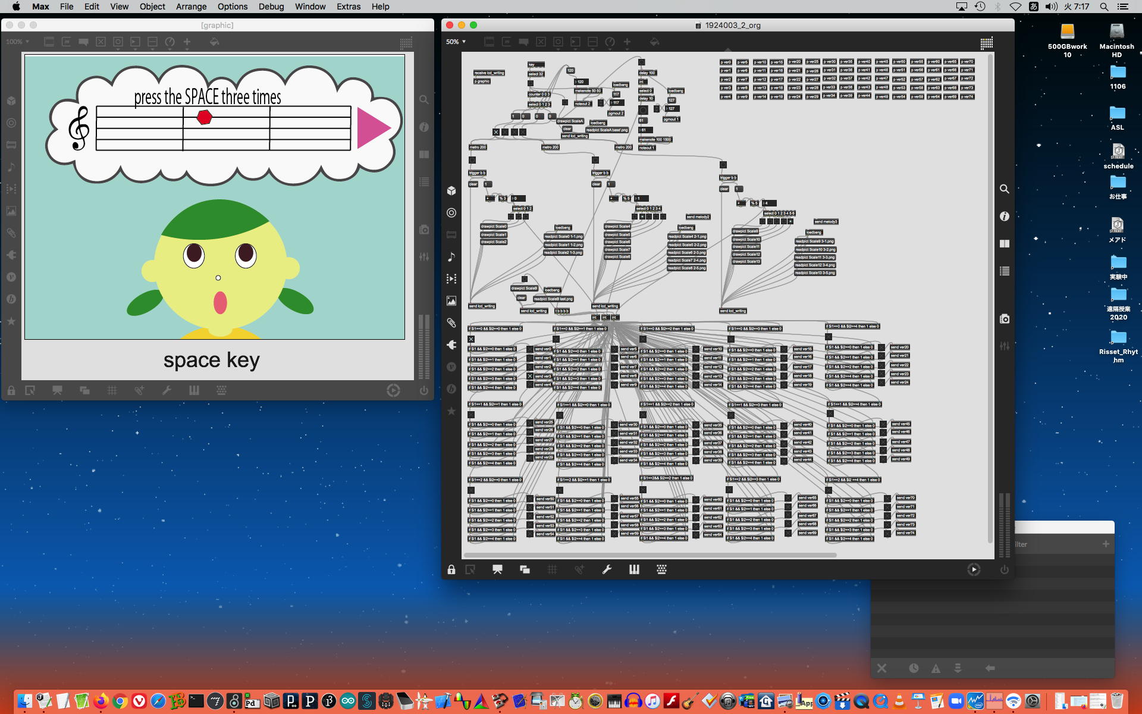This screenshot has width=1142, height=714.
Task: Lock the 1924003_2_org patcher
Action: [x=451, y=570]
